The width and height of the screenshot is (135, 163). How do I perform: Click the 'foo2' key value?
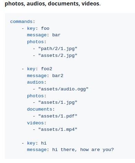[x=46, y=69]
